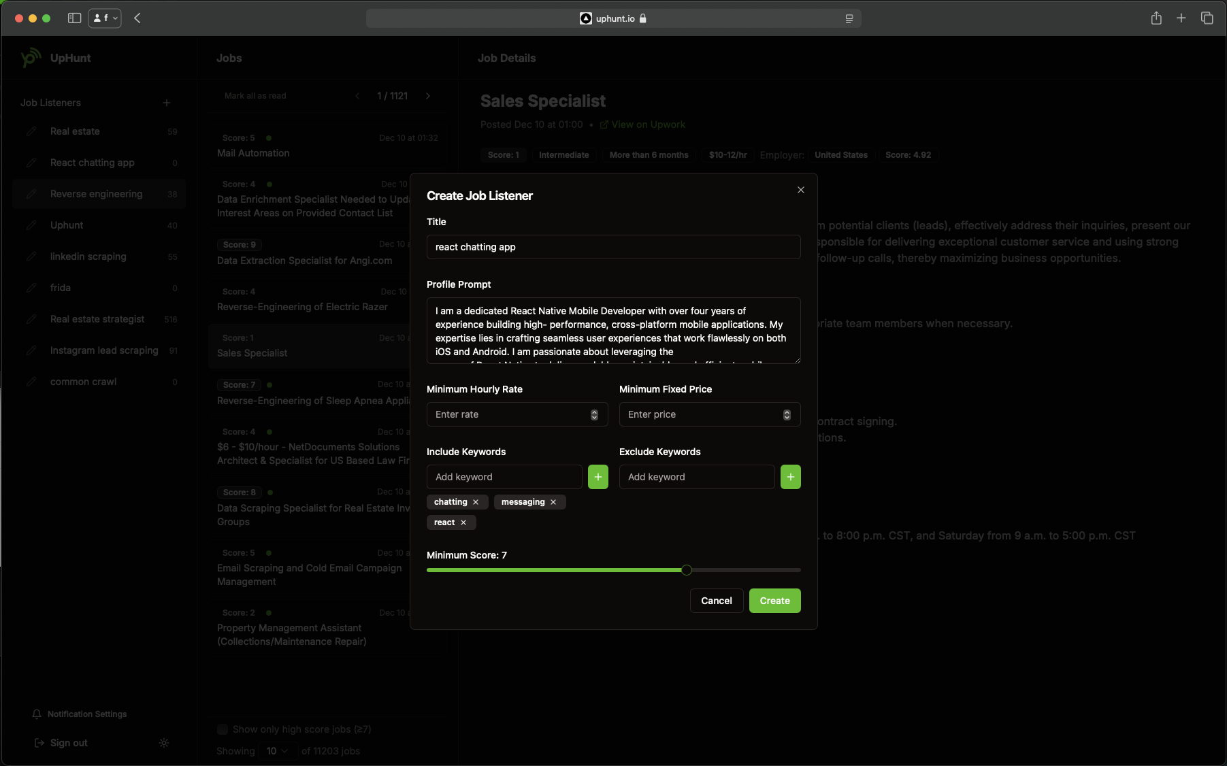Screen dimensions: 1227x766
Task: Show the Safari sidebar
Action: click(x=75, y=18)
